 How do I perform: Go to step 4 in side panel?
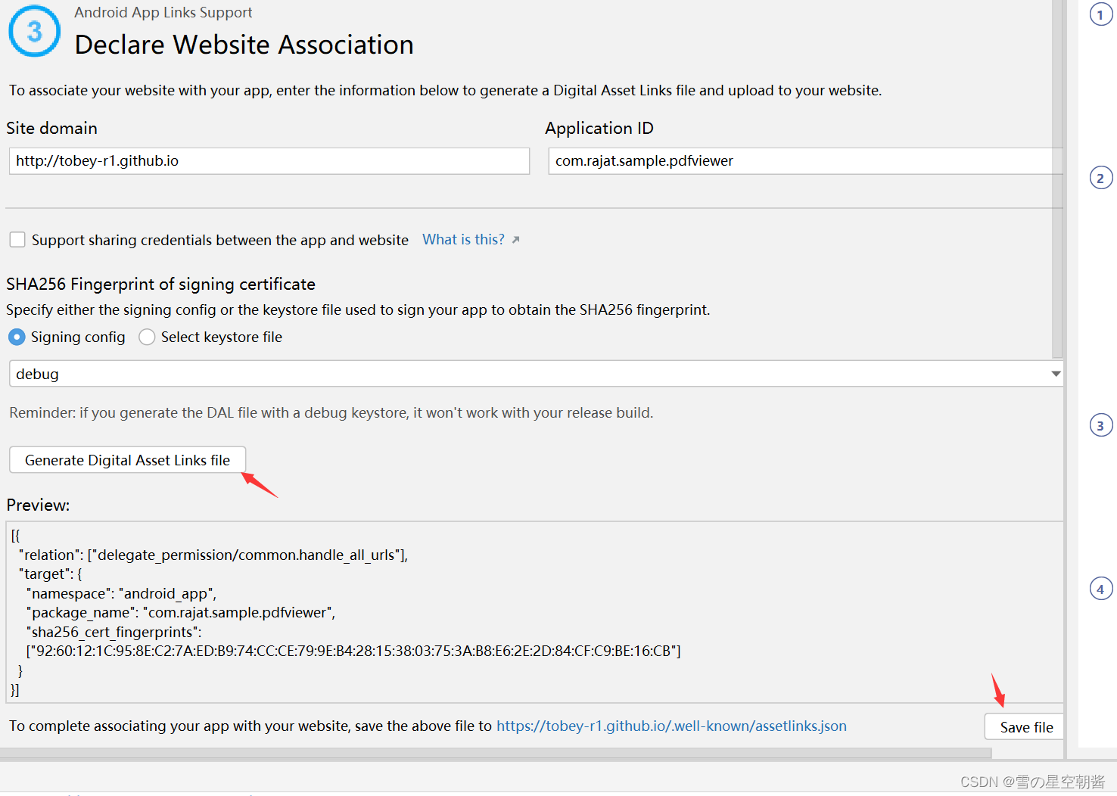pyautogui.click(x=1100, y=589)
